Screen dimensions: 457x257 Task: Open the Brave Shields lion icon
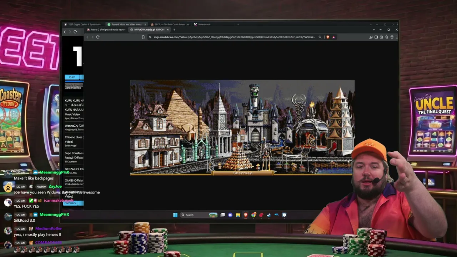(x=328, y=37)
